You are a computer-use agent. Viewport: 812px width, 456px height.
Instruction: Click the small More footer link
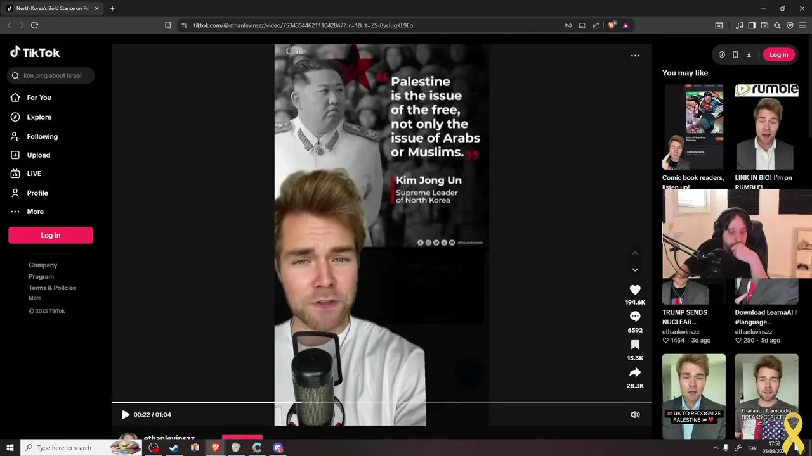[35, 298]
